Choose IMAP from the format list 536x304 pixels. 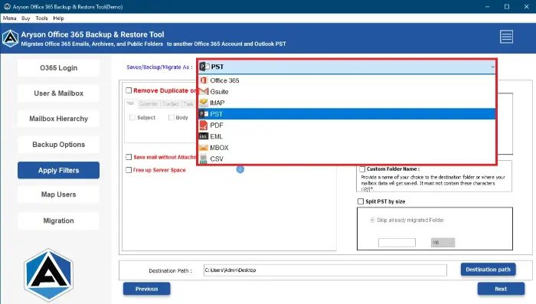(347, 103)
